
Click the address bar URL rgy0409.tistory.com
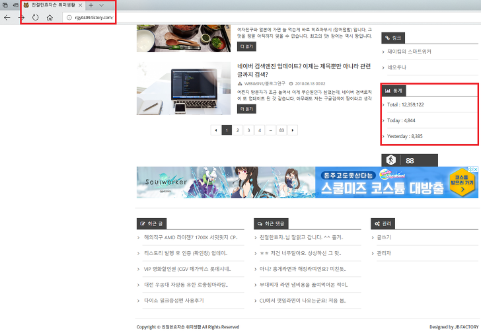tap(94, 17)
